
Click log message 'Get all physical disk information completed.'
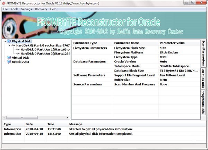click(101, 134)
